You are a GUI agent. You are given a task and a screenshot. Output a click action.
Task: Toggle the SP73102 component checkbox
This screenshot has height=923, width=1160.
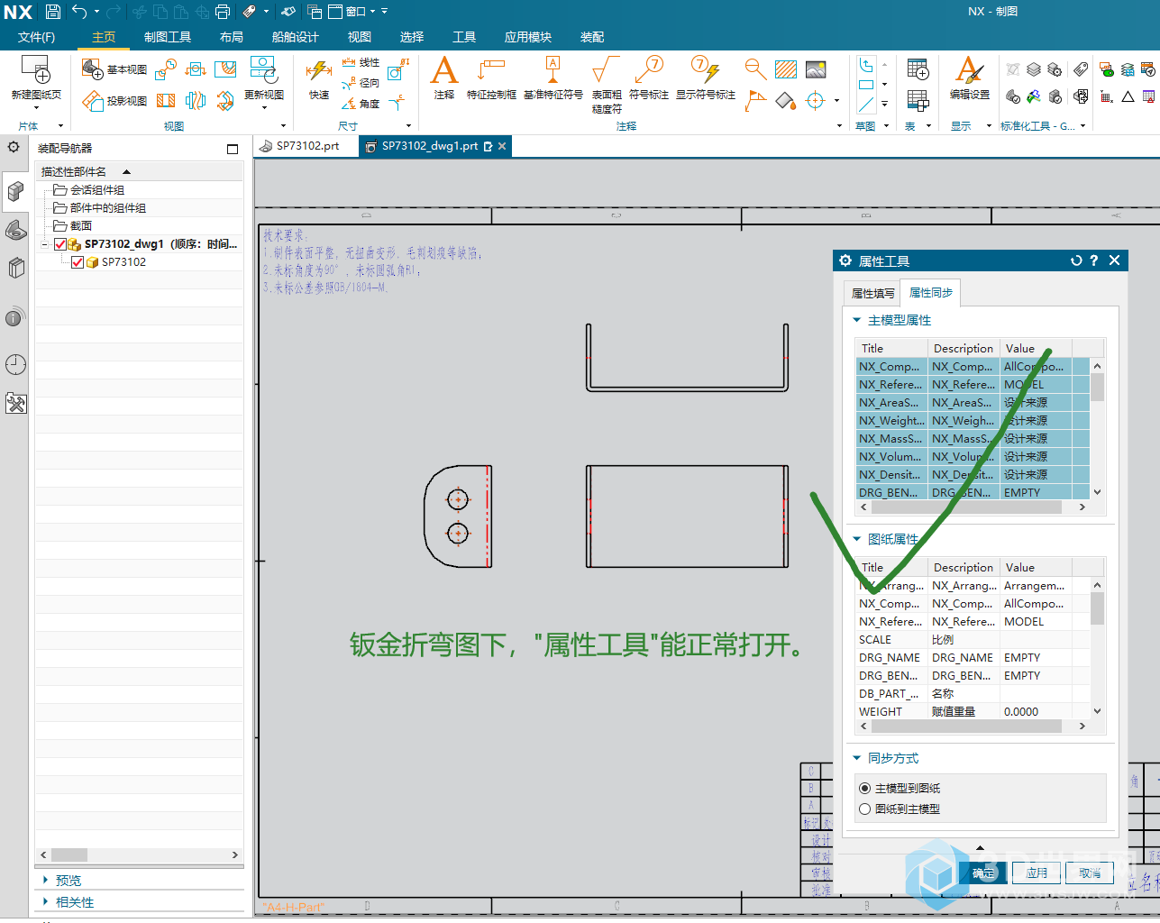(x=78, y=262)
